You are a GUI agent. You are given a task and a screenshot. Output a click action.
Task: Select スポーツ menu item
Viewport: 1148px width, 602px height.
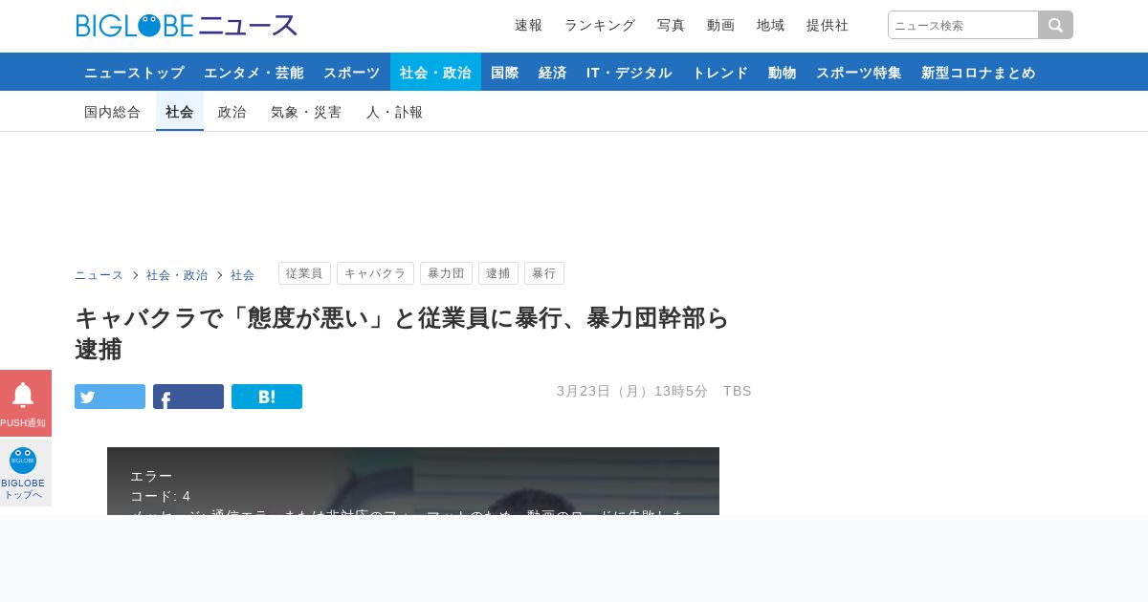(x=351, y=72)
